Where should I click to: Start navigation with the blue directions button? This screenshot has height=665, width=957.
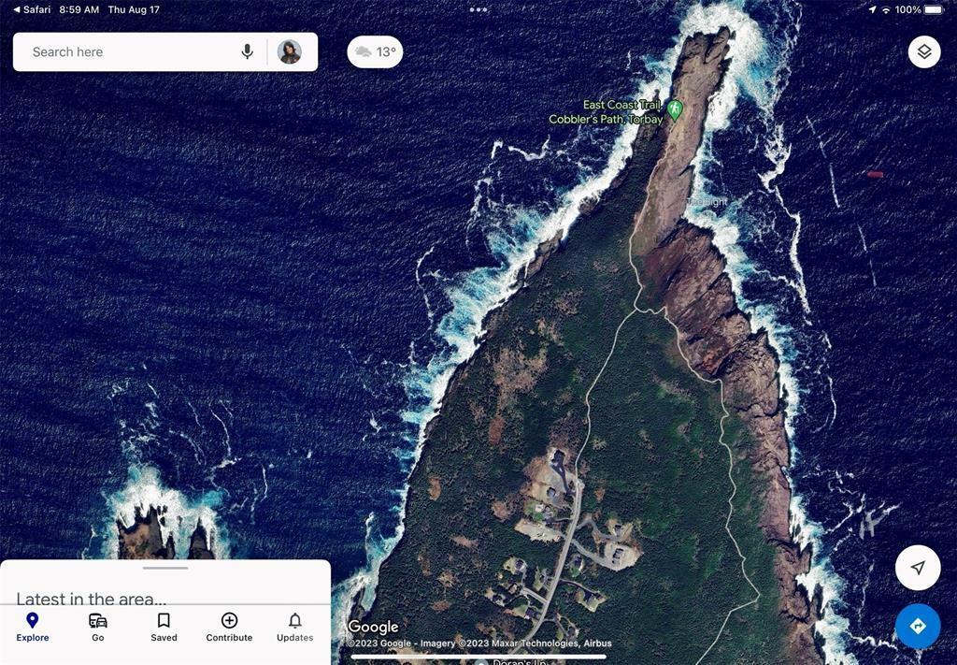(x=918, y=626)
